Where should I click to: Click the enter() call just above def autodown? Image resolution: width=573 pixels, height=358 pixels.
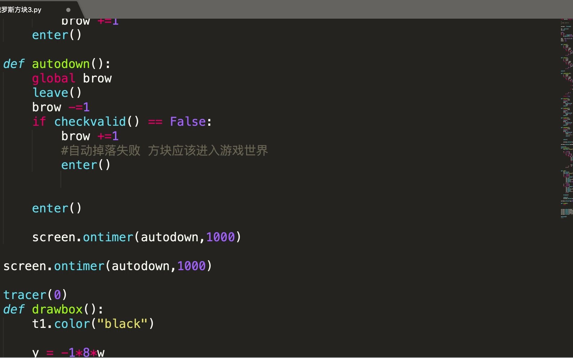[57, 35]
